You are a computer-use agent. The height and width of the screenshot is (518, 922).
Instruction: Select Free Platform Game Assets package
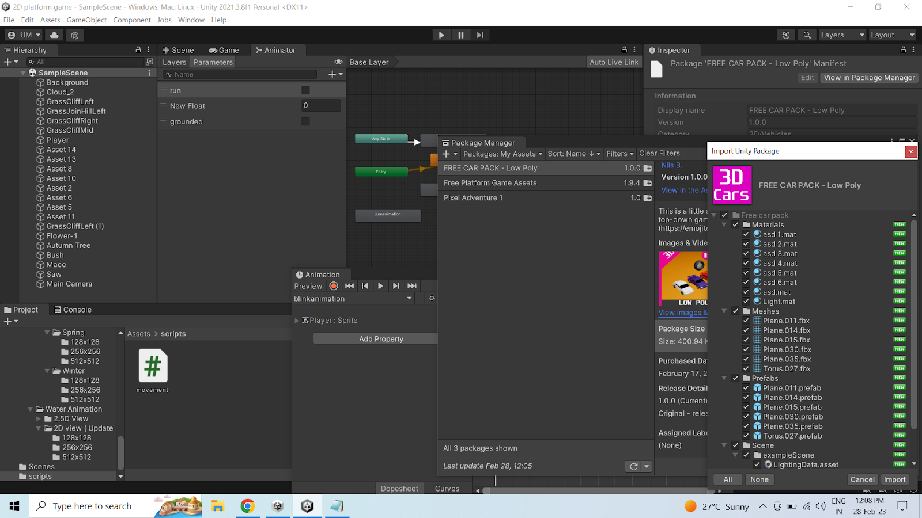(x=546, y=183)
